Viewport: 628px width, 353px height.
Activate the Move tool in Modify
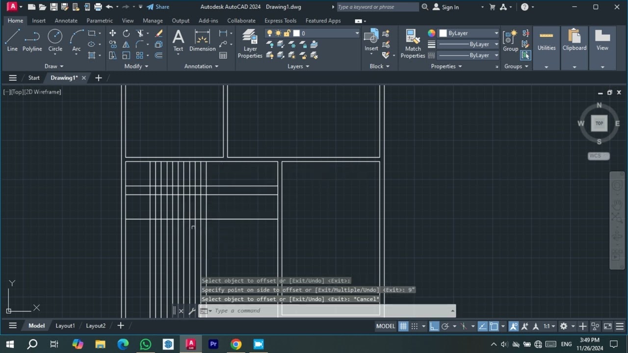point(112,33)
